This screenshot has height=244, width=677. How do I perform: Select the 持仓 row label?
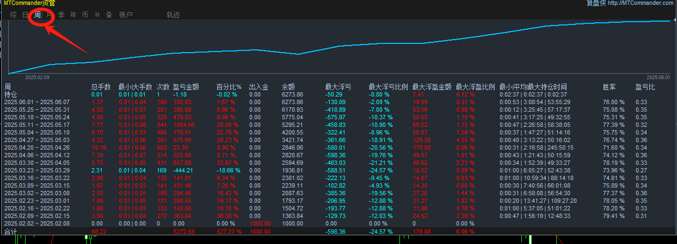click(10, 94)
